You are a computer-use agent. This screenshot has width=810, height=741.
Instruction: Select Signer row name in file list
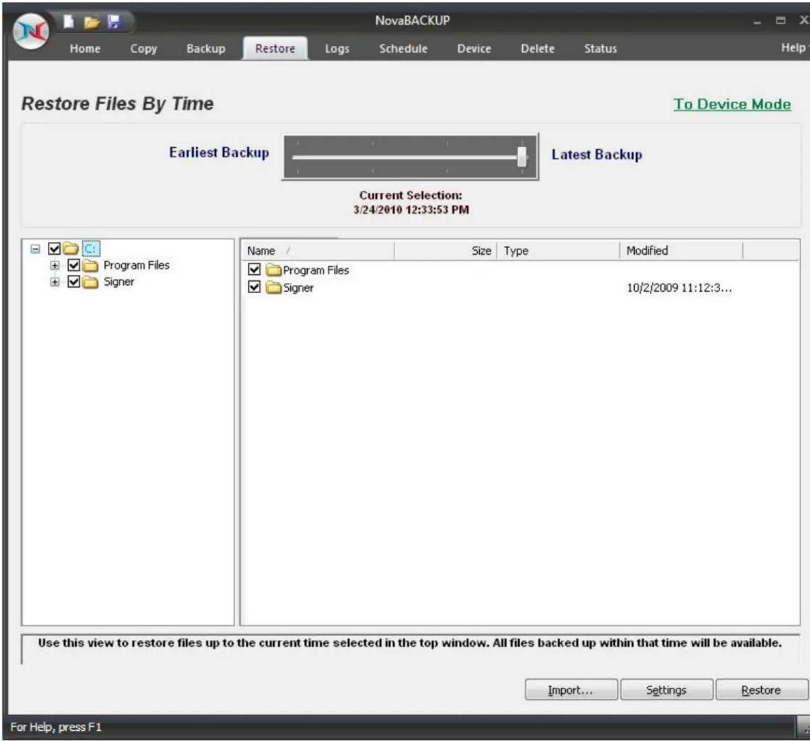(299, 288)
